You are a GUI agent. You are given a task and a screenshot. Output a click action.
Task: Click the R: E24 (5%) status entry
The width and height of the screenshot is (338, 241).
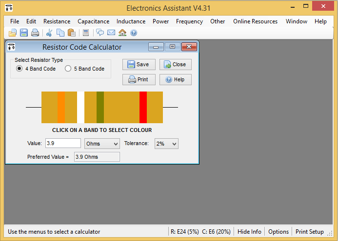185,232
